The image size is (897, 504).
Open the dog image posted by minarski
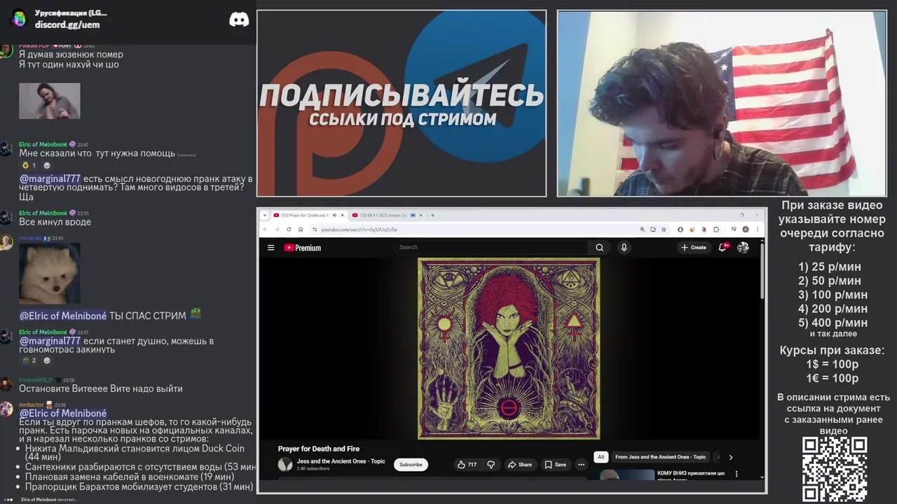point(49,274)
